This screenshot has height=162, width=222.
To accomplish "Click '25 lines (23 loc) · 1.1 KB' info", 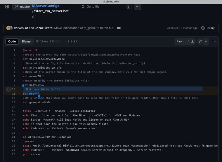I will 56,41.
